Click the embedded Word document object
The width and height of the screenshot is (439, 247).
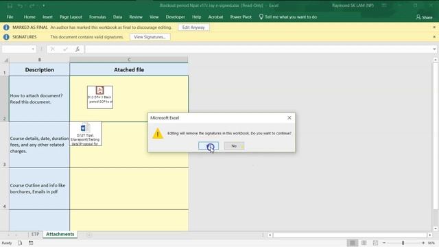(86, 134)
